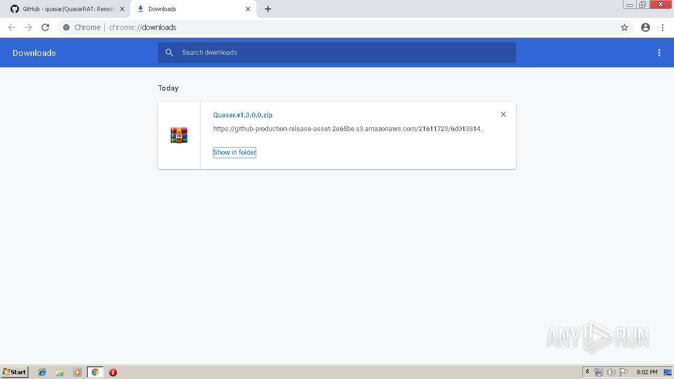Open the Action Center flag icon
This screenshot has width=674, height=379.
click(x=624, y=372)
